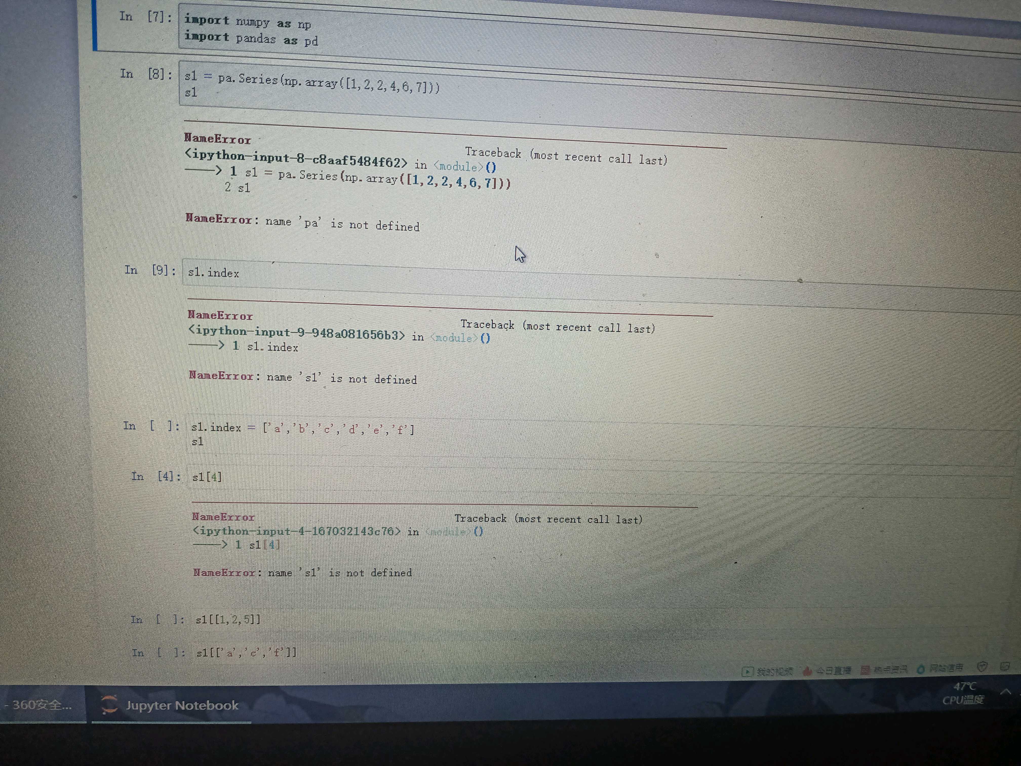The height and width of the screenshot is (766, 1021).
Task: Click the "name 'pa' is not defined" error message
Action: point(342,224)
